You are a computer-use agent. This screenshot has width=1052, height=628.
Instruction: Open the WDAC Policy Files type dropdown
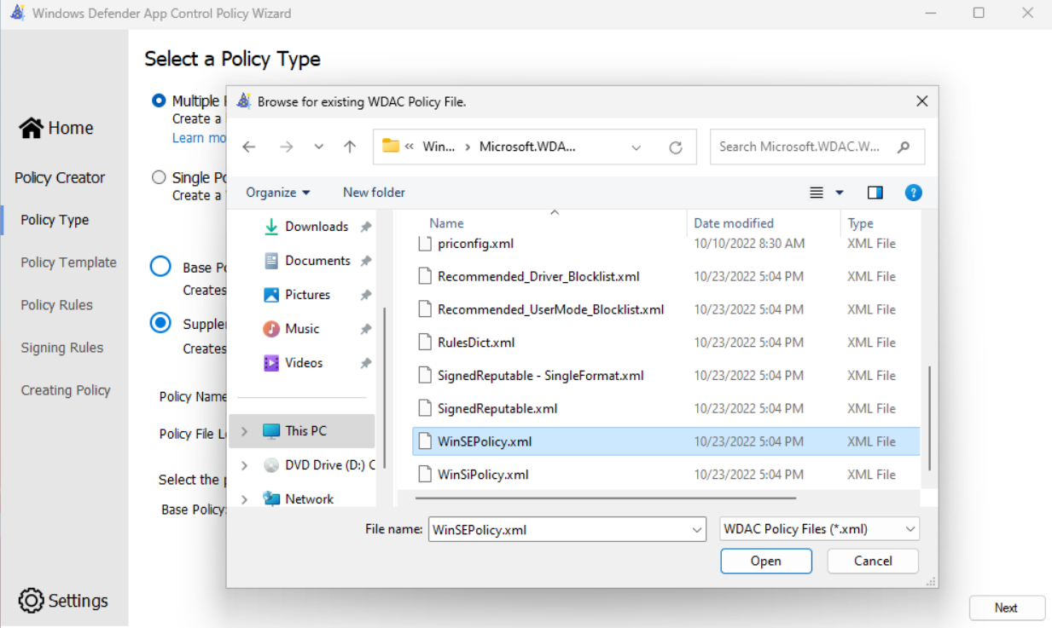coord(820,529)
